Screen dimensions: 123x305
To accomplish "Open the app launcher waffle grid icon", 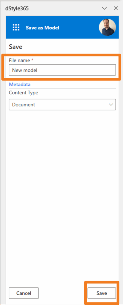I will click(16, 28).
